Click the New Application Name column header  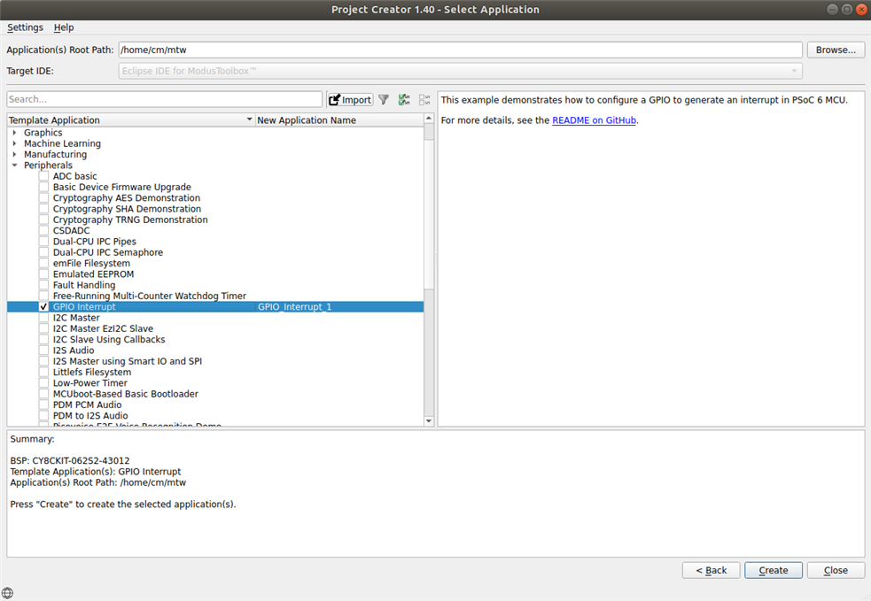point(339,119)
